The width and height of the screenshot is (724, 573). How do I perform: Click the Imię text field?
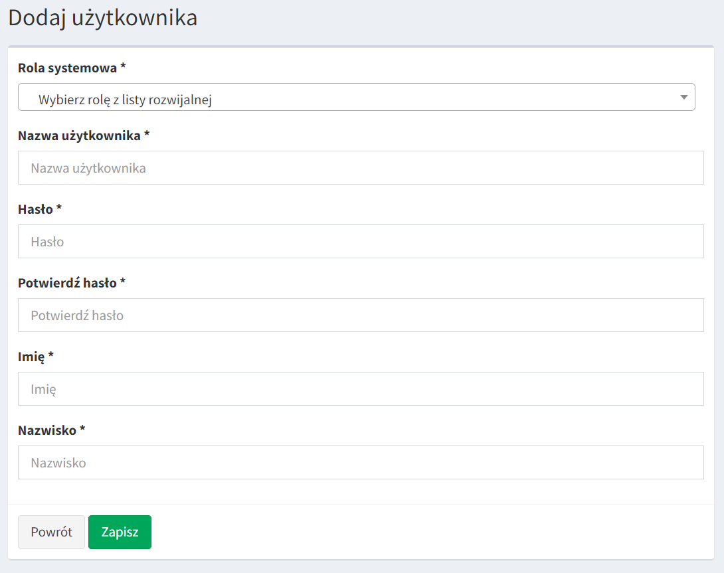360,389
